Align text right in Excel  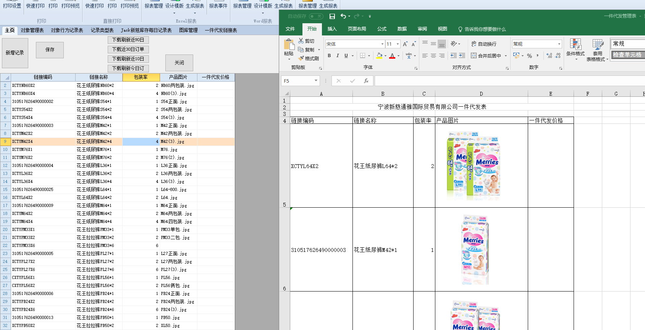(x=442, y=56)
